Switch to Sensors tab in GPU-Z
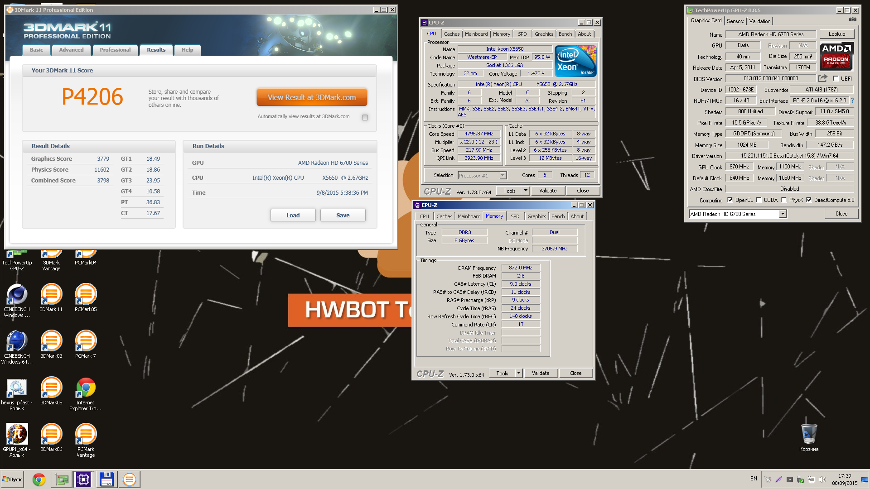Image resolution: width=870 pixels, height=489 pixels. point(735,21)
